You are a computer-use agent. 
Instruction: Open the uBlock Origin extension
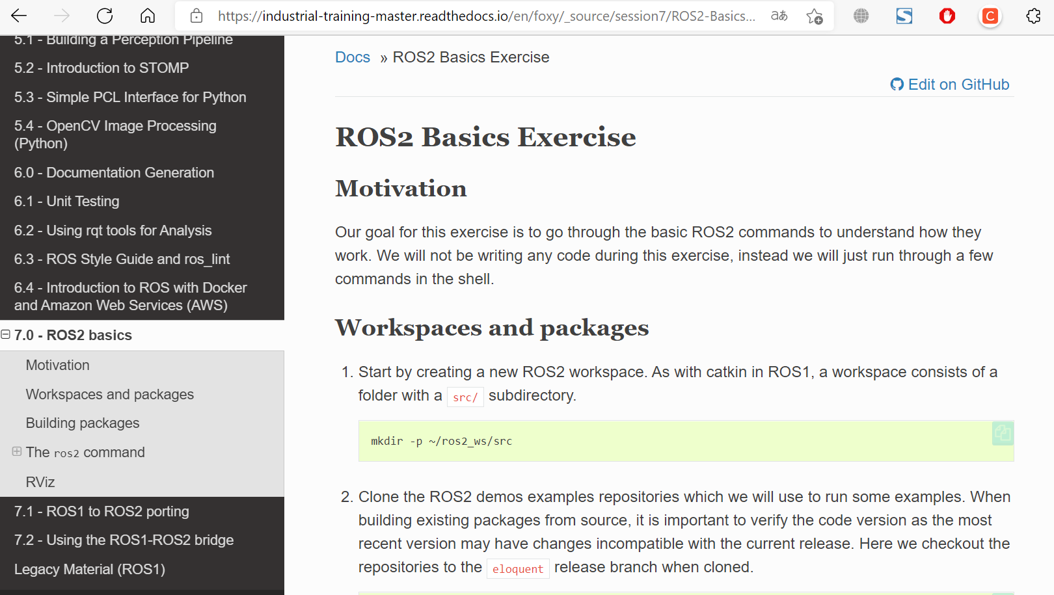947,16
